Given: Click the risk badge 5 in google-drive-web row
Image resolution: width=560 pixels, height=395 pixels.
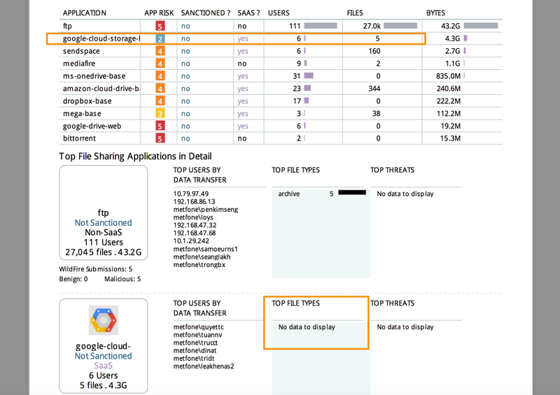Looking at the screenshot, I should pyautogui.click(x=160, y=126).
